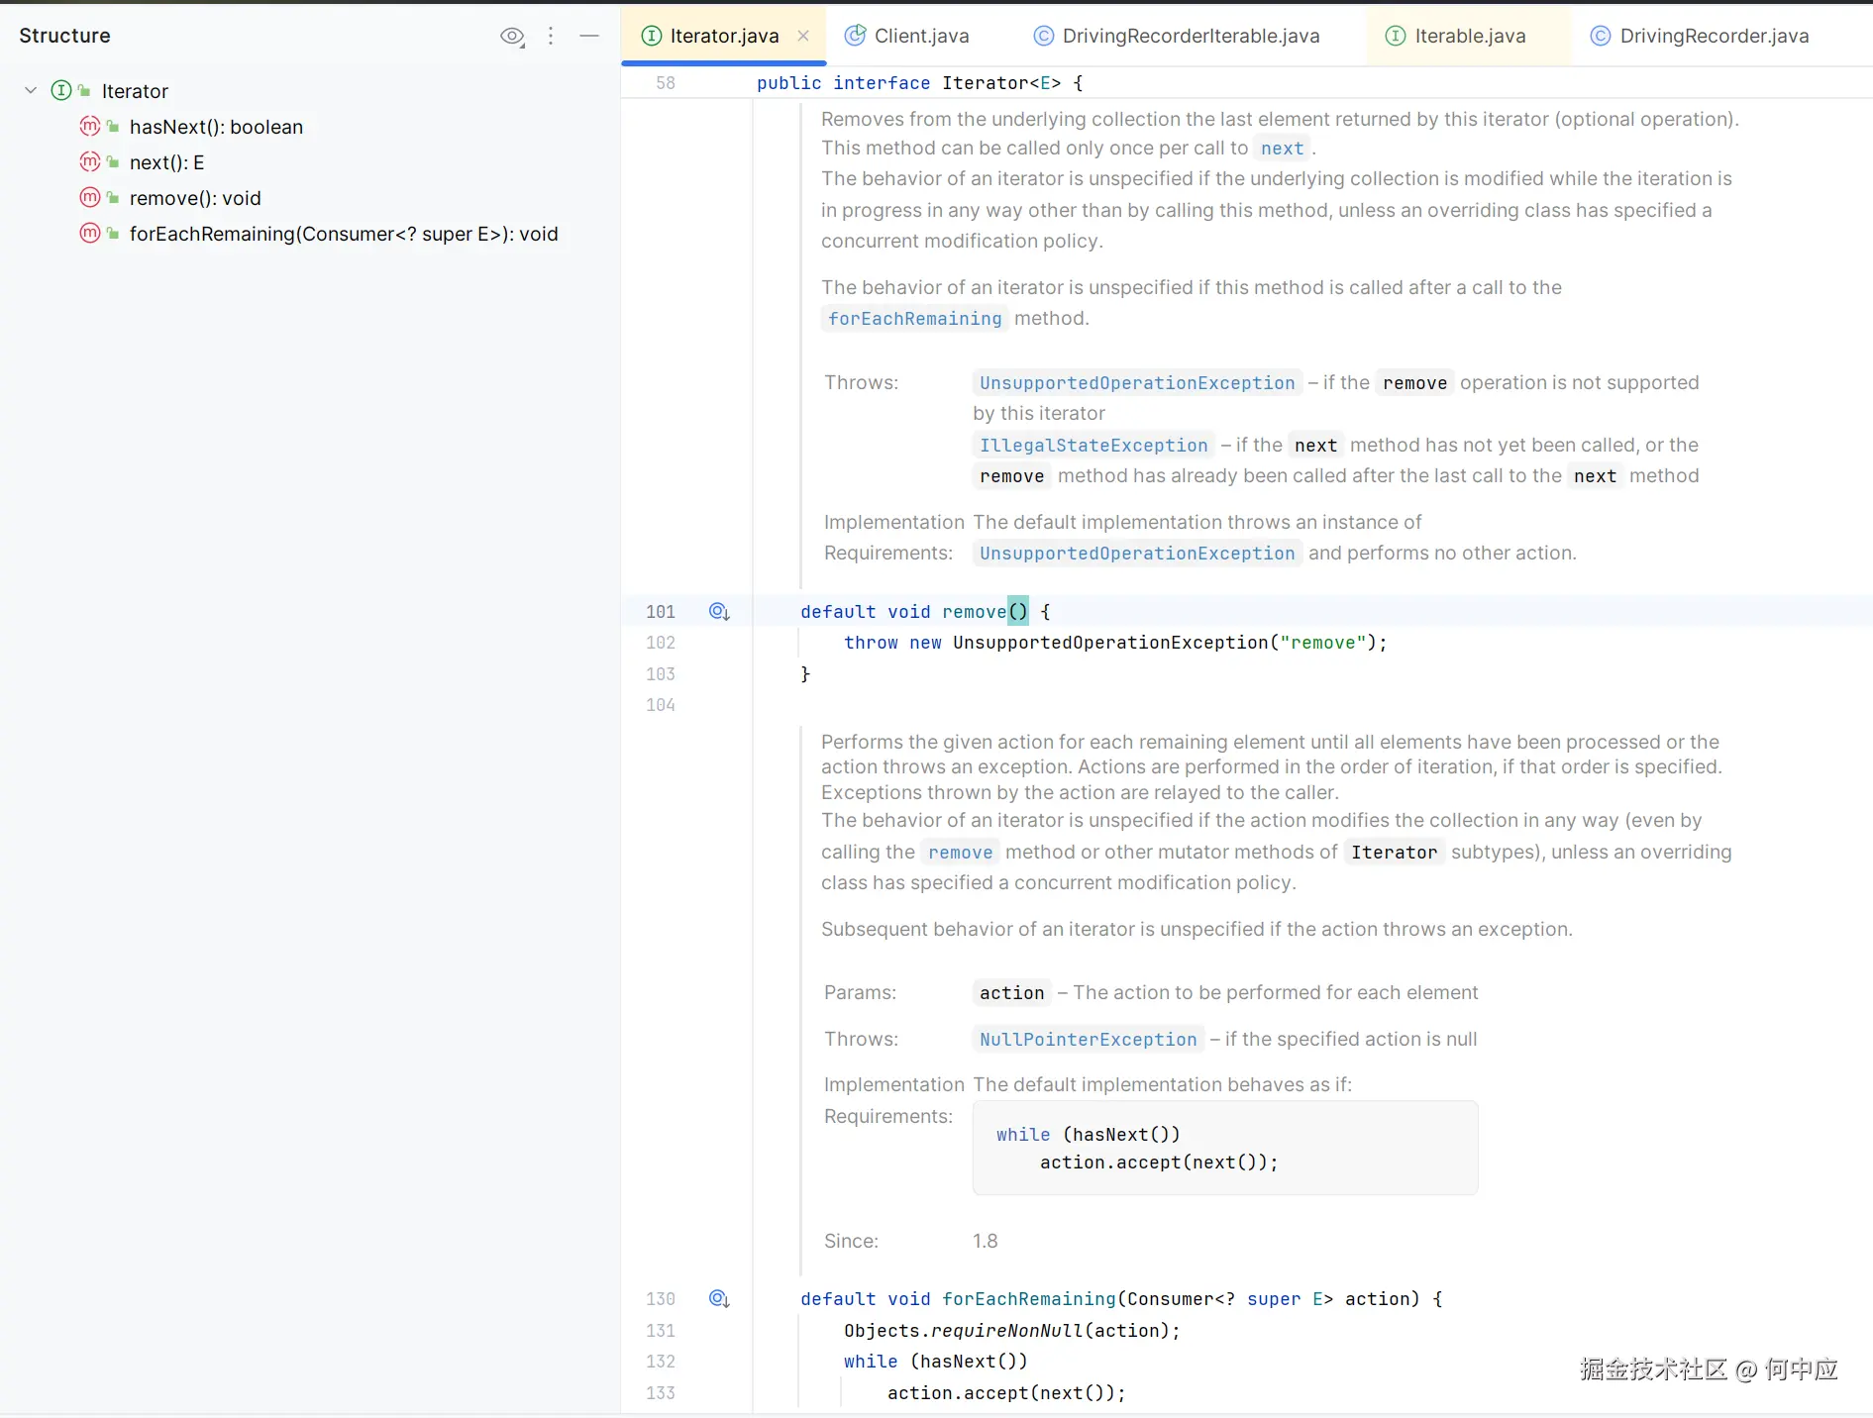This screenshot has width=1873, height=1418.
Task: Click forEachRemaining method icon in Structure
Action: 90,234
